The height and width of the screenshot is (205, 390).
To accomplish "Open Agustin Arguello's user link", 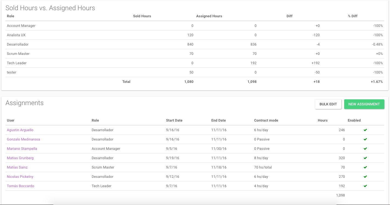I will tap(20, 130).
